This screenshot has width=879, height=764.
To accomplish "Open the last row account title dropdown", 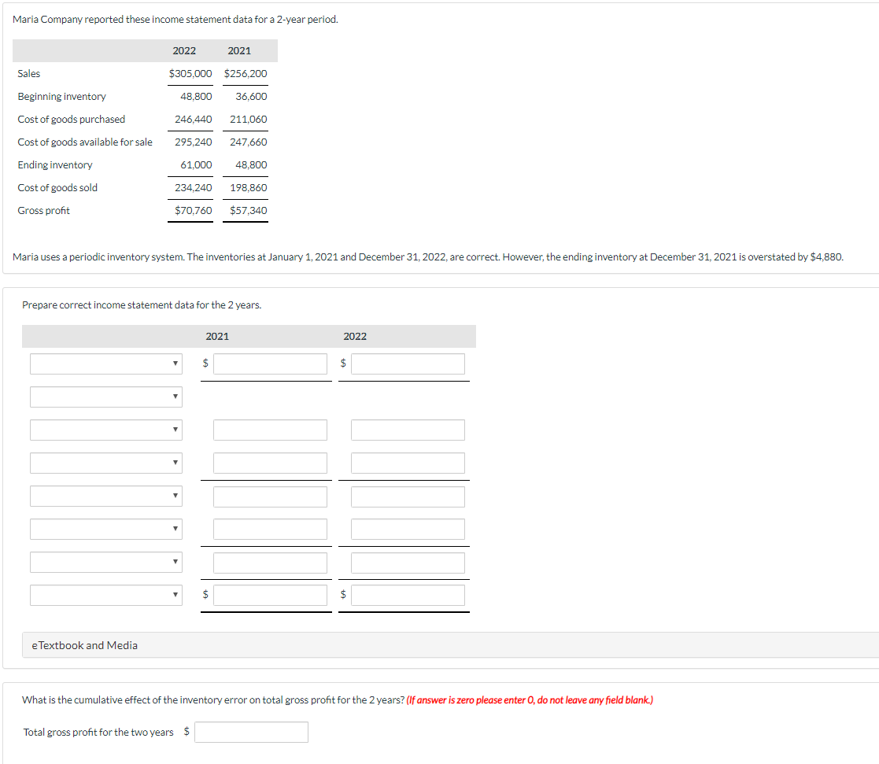I will click(106, 595).
